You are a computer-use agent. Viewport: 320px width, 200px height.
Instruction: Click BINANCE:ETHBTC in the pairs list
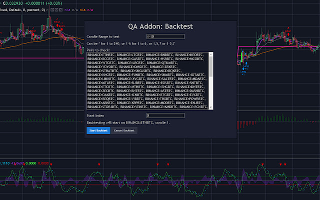[101, 54]
